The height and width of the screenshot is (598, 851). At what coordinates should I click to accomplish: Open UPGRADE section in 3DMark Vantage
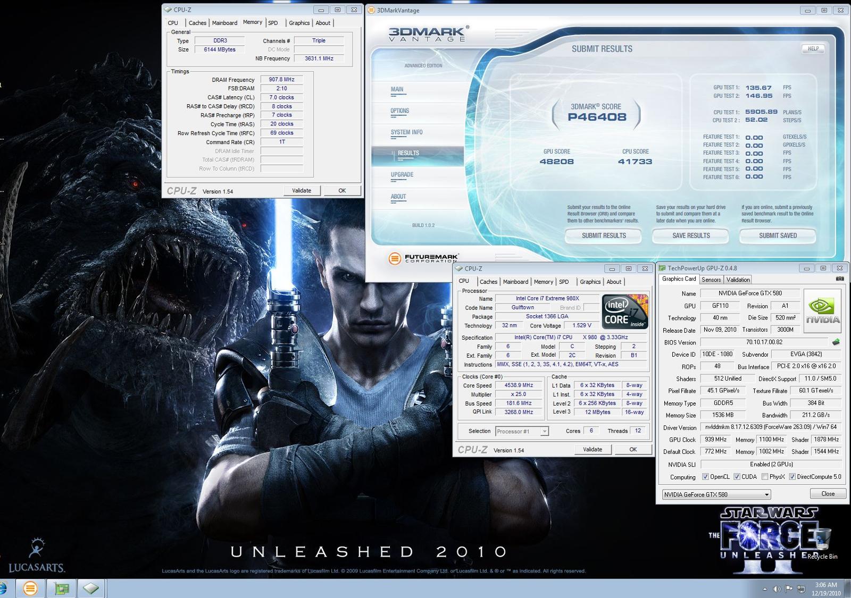pyautogui.click(x=402, y=175)
